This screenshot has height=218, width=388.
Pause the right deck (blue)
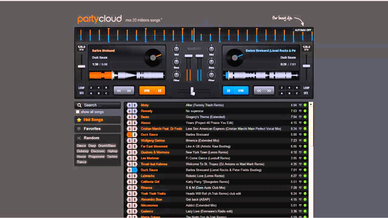[229, 91]
